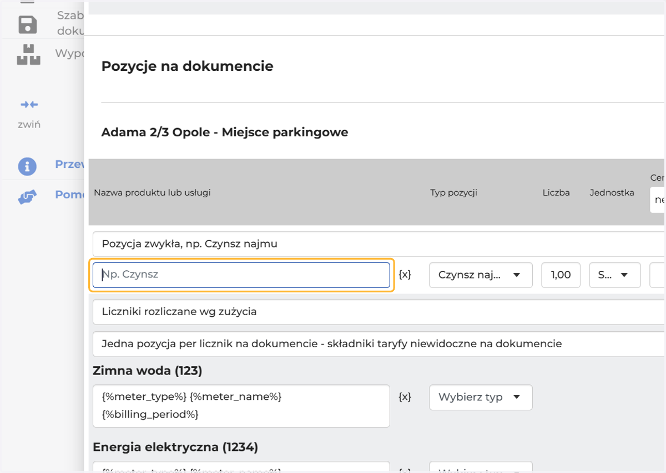Click the Pozycje na dokumencie heading
Screen dimensions: 666x473
pyautogui.click(x=188, y=66)
